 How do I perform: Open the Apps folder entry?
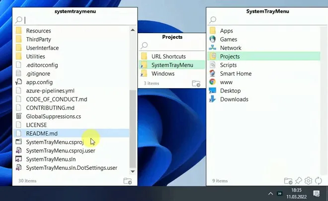pos(264,31)
